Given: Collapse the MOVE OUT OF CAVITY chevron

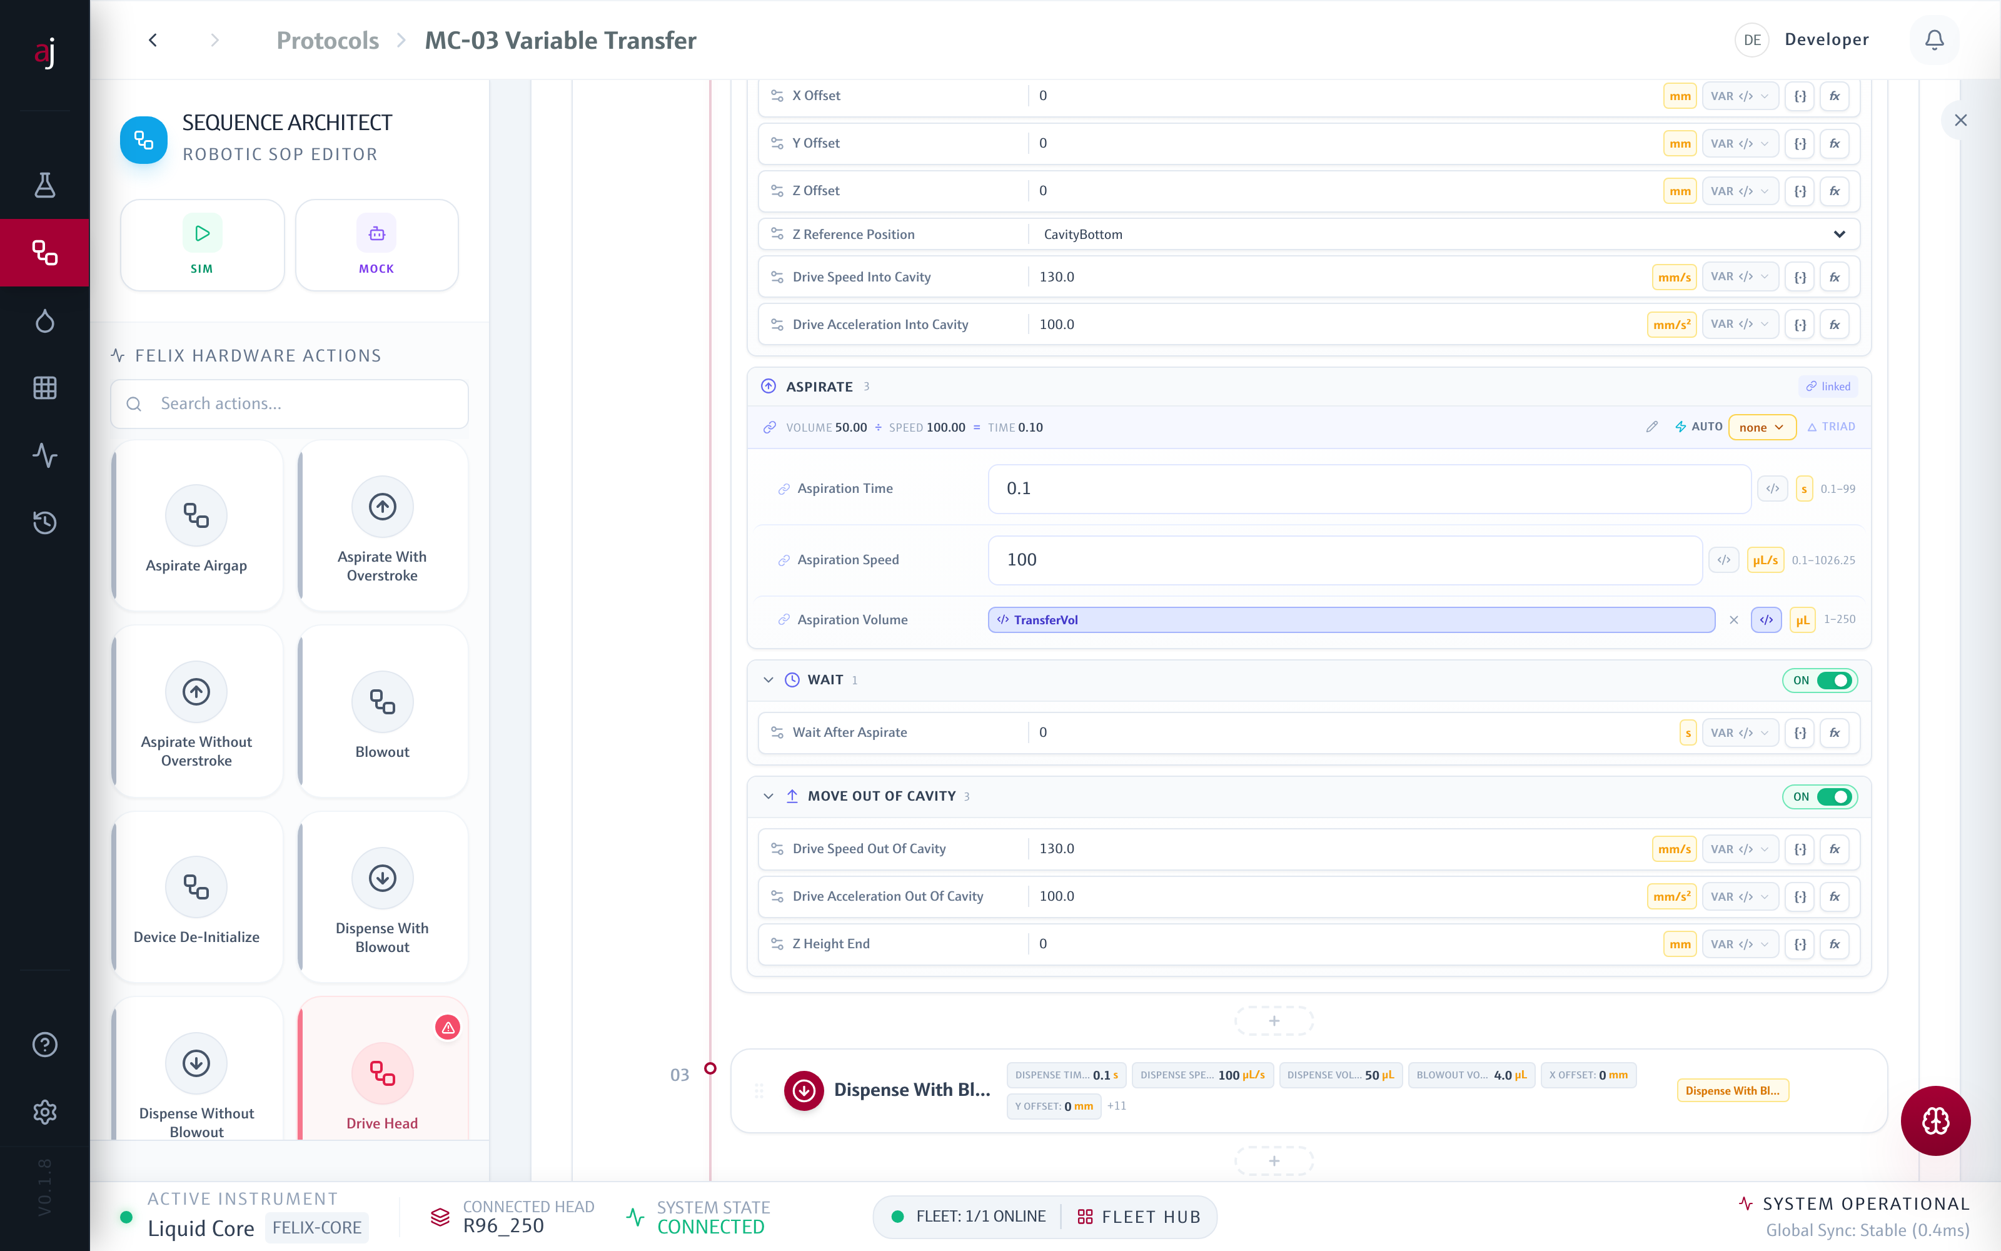Looking at the screenshot, I should (x=768, y=796).
